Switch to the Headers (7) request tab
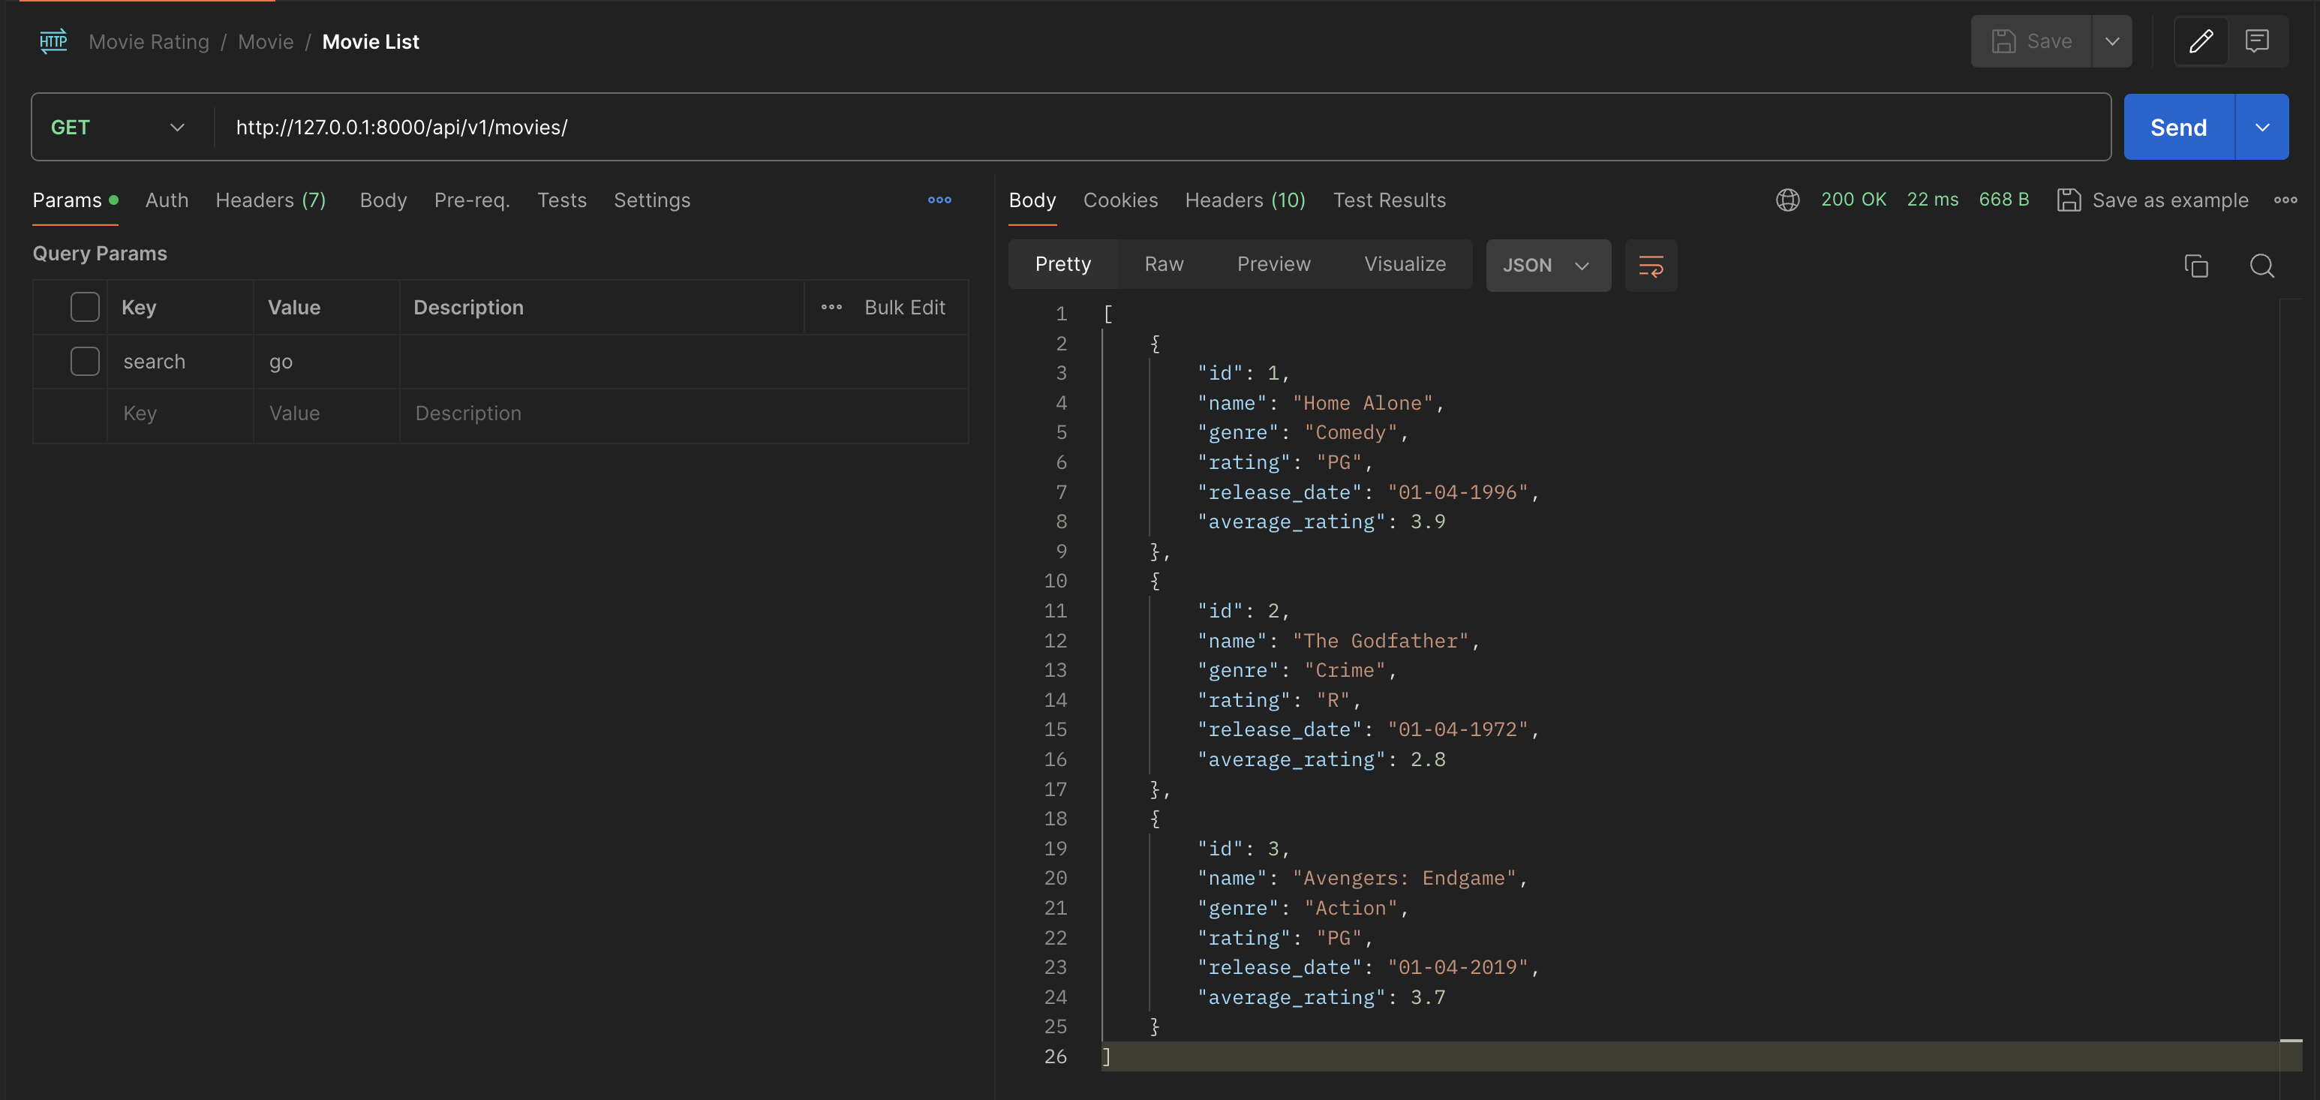Screen dimensions: 2320x1100 coord(270,200)
